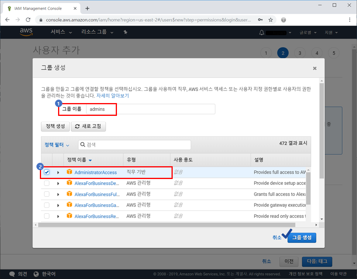Image resolution: width=357 pixels, height=279 pixels.
Task: Open the 글로벌 region menu
Action: [308, 33]
